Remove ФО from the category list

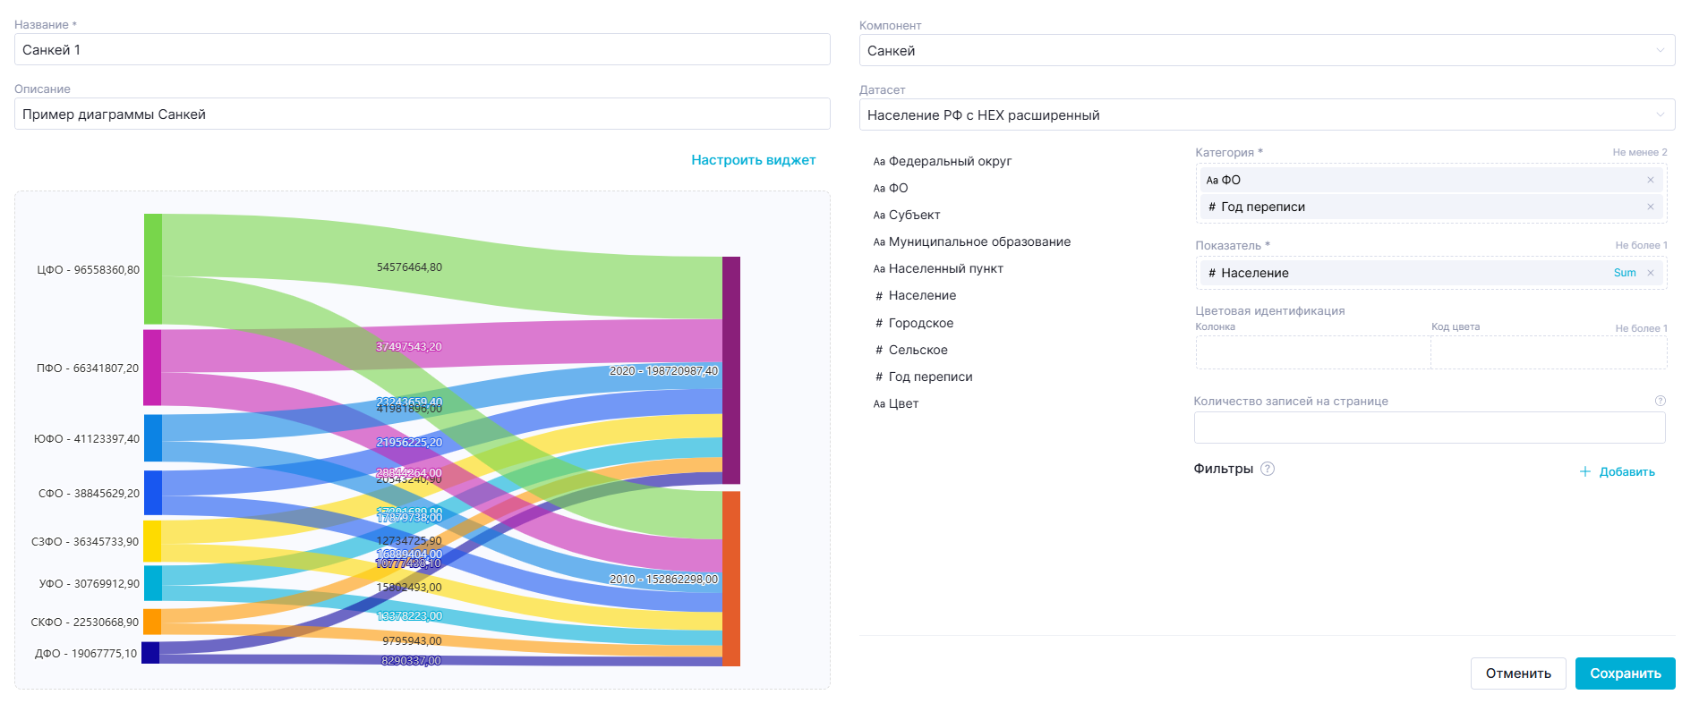tap(1650, 180)
